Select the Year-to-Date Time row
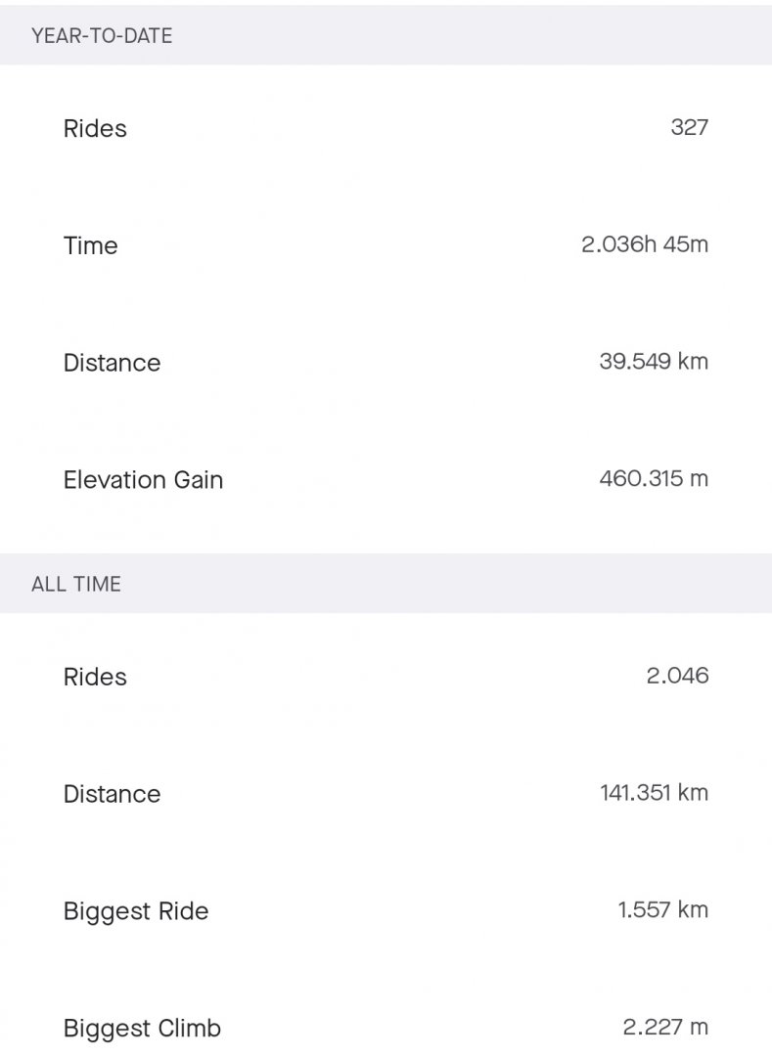 tap(386, 245)
